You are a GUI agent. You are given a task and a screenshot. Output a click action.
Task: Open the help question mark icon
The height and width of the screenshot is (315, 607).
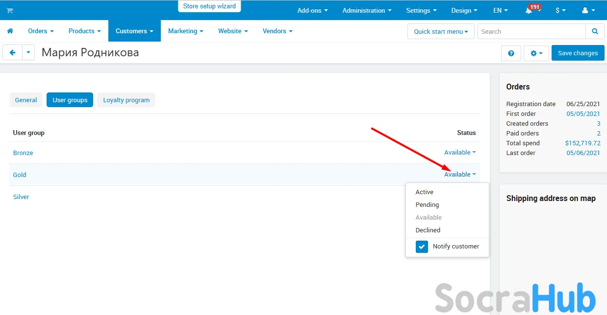511,53
